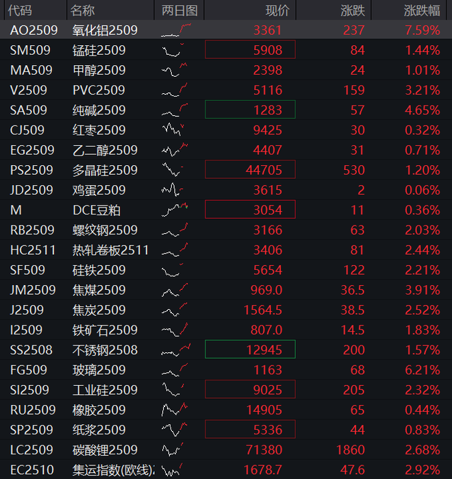The image size is (452, 479).
Task: Select the 6.21% change for 玻璃2509
Action: 423,369
